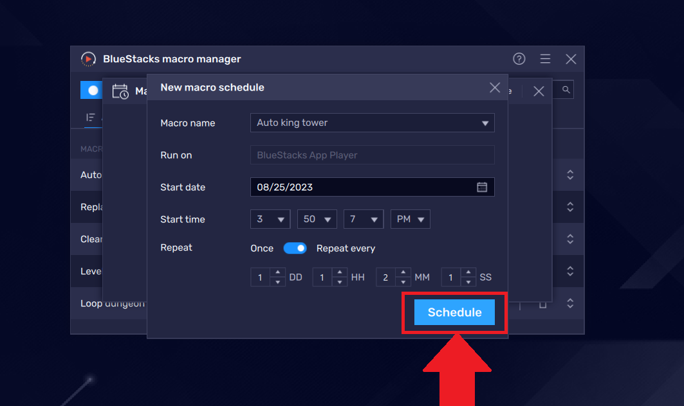Click the MM number field showing 2

coord(386,278)
